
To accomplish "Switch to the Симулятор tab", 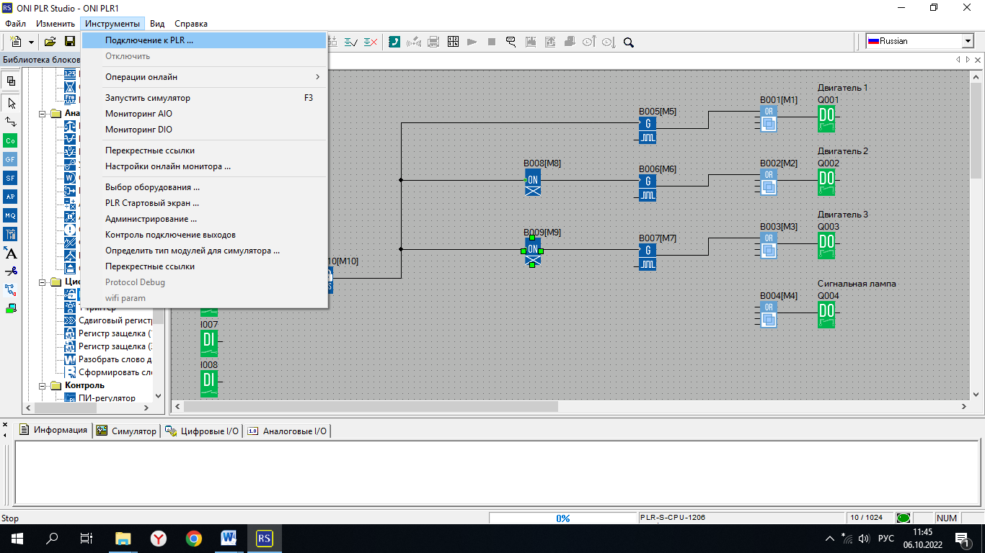I will pyautogui.click(x=126, y=431).
